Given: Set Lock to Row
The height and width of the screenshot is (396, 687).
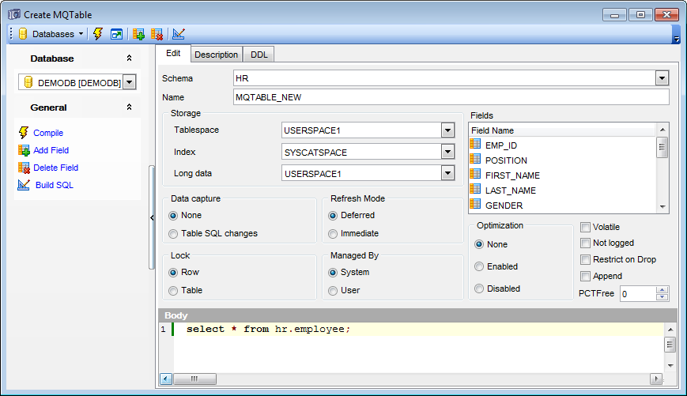Looking at the screenshot, I should point(173,273).
